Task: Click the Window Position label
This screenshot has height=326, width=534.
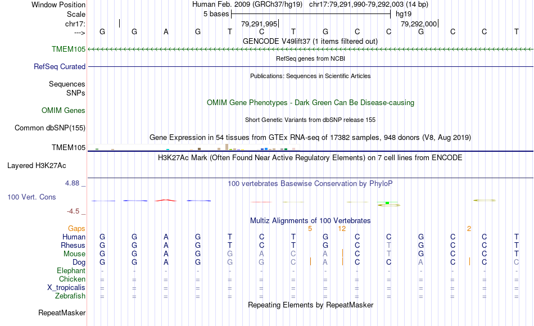Action: (58, 4)
